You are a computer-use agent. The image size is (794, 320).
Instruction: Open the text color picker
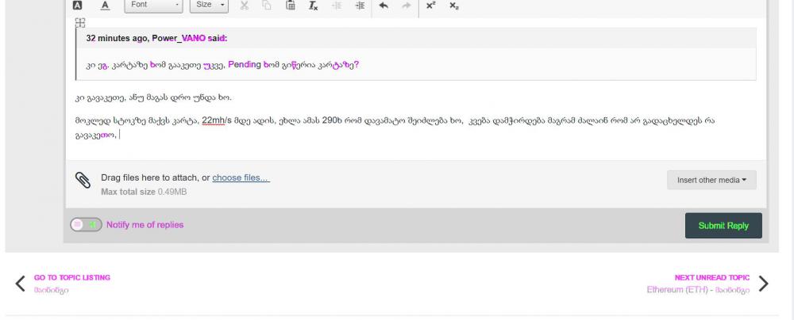click(105, 6)
